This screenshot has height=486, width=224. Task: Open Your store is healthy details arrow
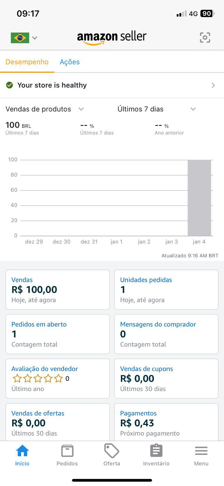[213, 85]
